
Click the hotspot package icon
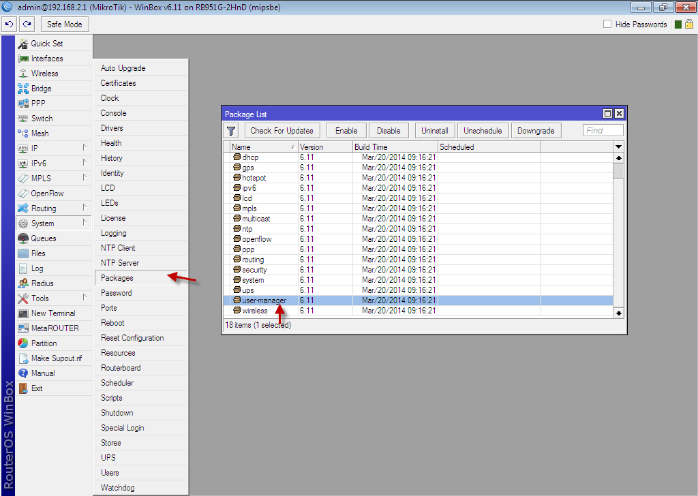click(x=237, y=178)
